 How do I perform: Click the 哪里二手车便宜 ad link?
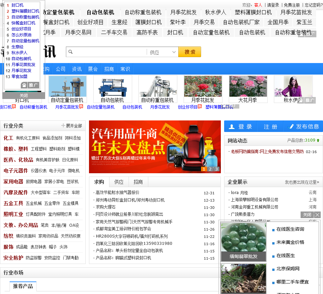[292, 282]
